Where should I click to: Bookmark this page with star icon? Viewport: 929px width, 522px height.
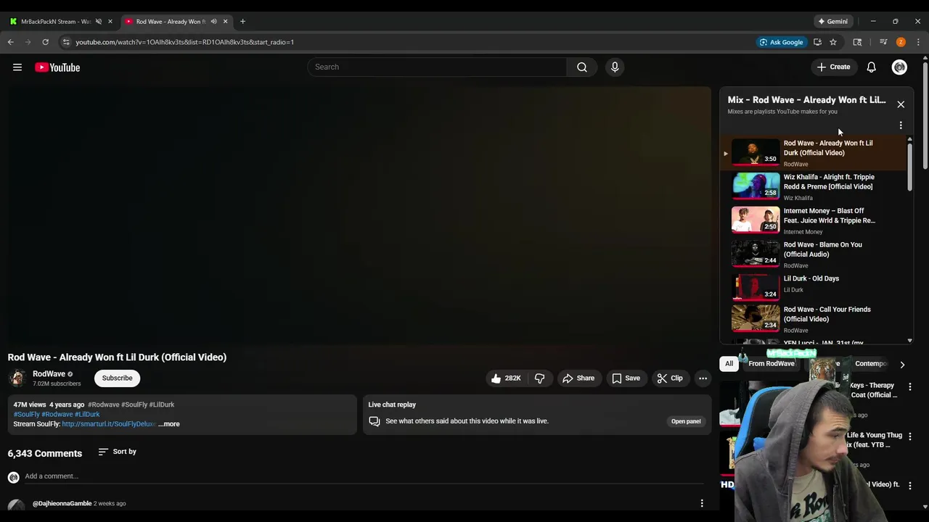(x=833, y=42)
